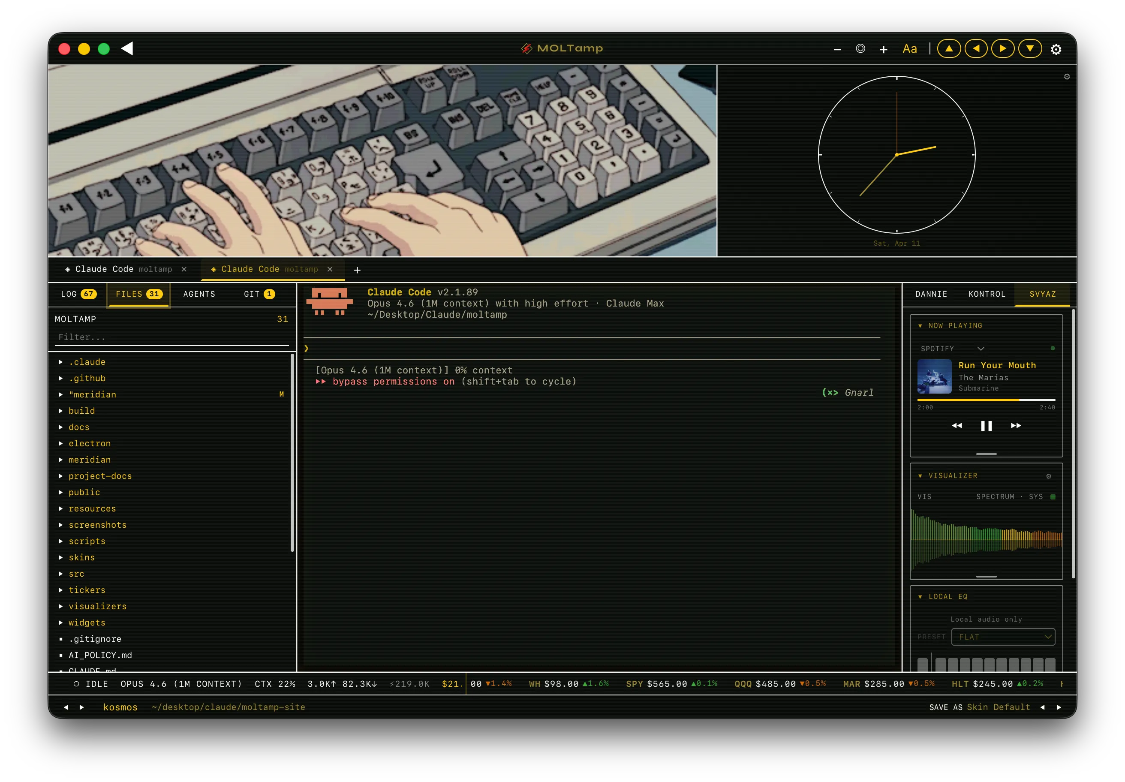Collapse the LOCAL EQ section

pos(920,597)
